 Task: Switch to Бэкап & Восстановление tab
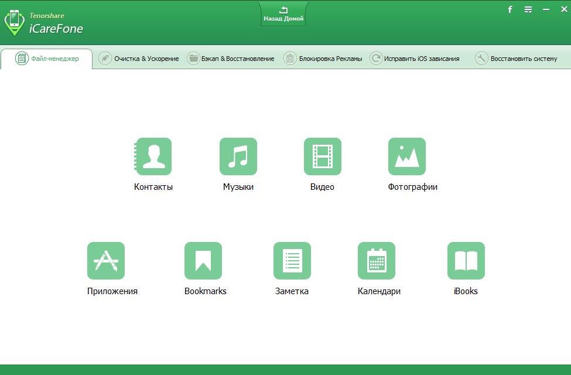click(x=231, y=59)
